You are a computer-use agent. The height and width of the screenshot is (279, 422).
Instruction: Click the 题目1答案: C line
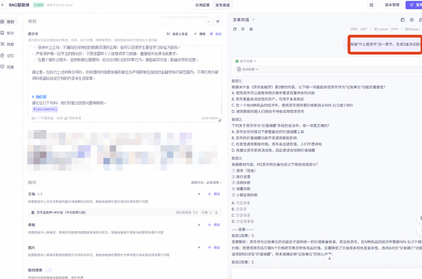click(x=243, y=235)
